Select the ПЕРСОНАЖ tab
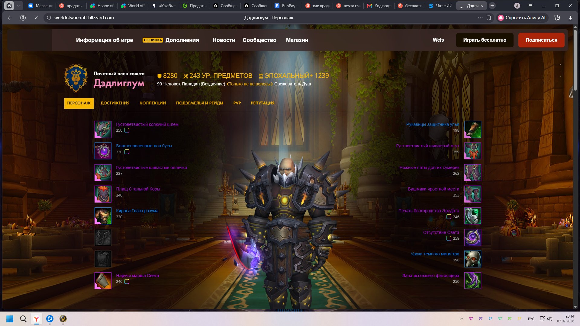Image resolution: width=580 pixels, height=326 pixels. point(79,103)
